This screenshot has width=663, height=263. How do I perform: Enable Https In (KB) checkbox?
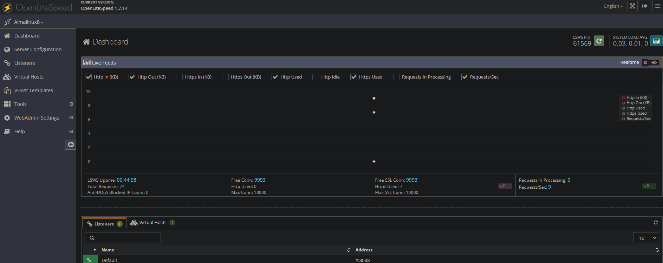click(180, 77)
